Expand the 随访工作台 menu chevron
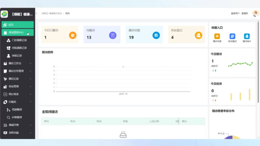The height and width of the screenshot is (146, 260). (x=31, y=63)
